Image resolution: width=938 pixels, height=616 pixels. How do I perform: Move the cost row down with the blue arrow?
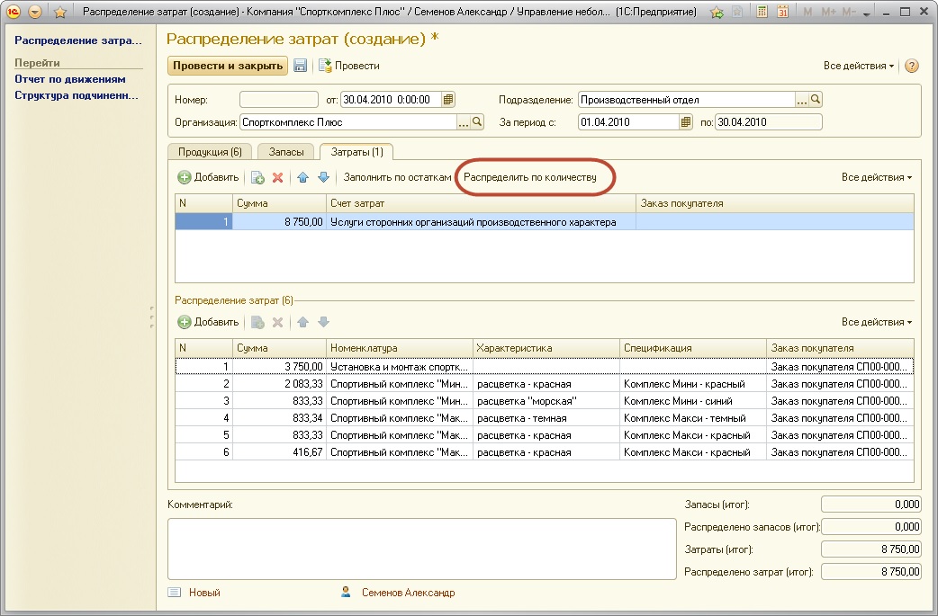click(x=323, y=178)
